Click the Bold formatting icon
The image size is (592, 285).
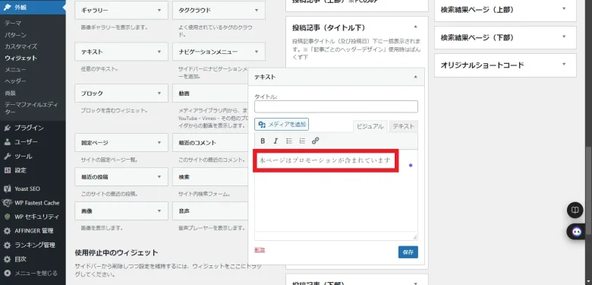point(263,141)
